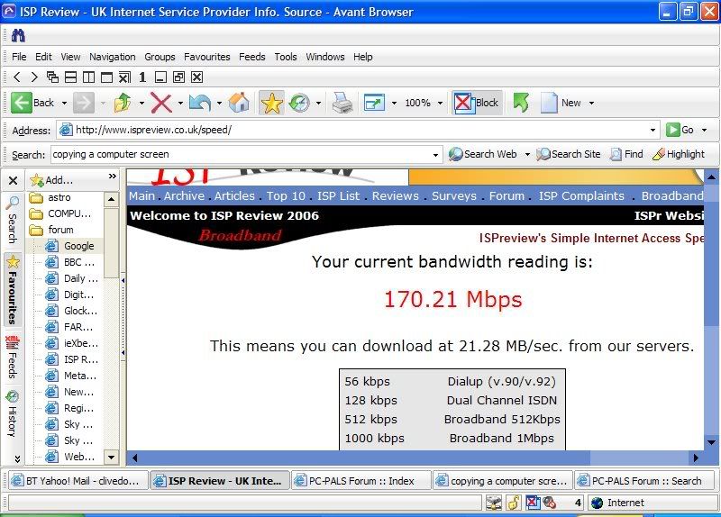Viewport: 721px width, 517px height.
Task: Open the search box dropdown arrow
Action: pos(435,155)
